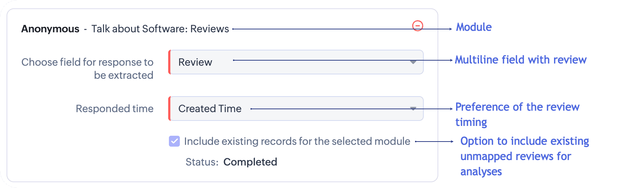Click the 'Preference of the review timing' annotation

click(x=517, y=114)
